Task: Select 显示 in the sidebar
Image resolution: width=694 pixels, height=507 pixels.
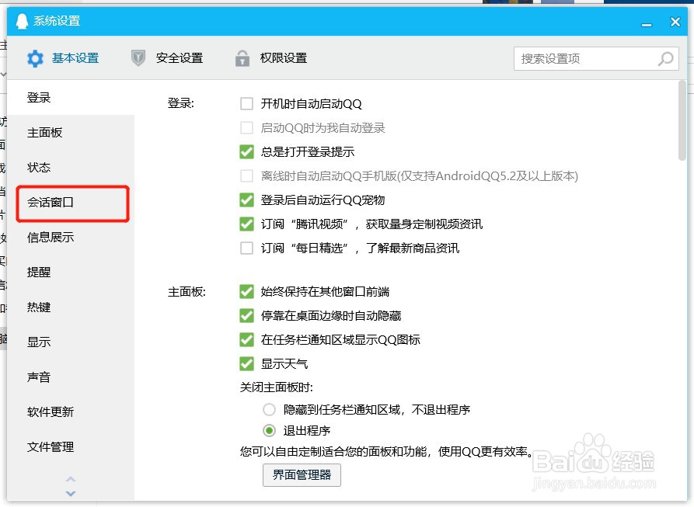Action: coord(71,342)
